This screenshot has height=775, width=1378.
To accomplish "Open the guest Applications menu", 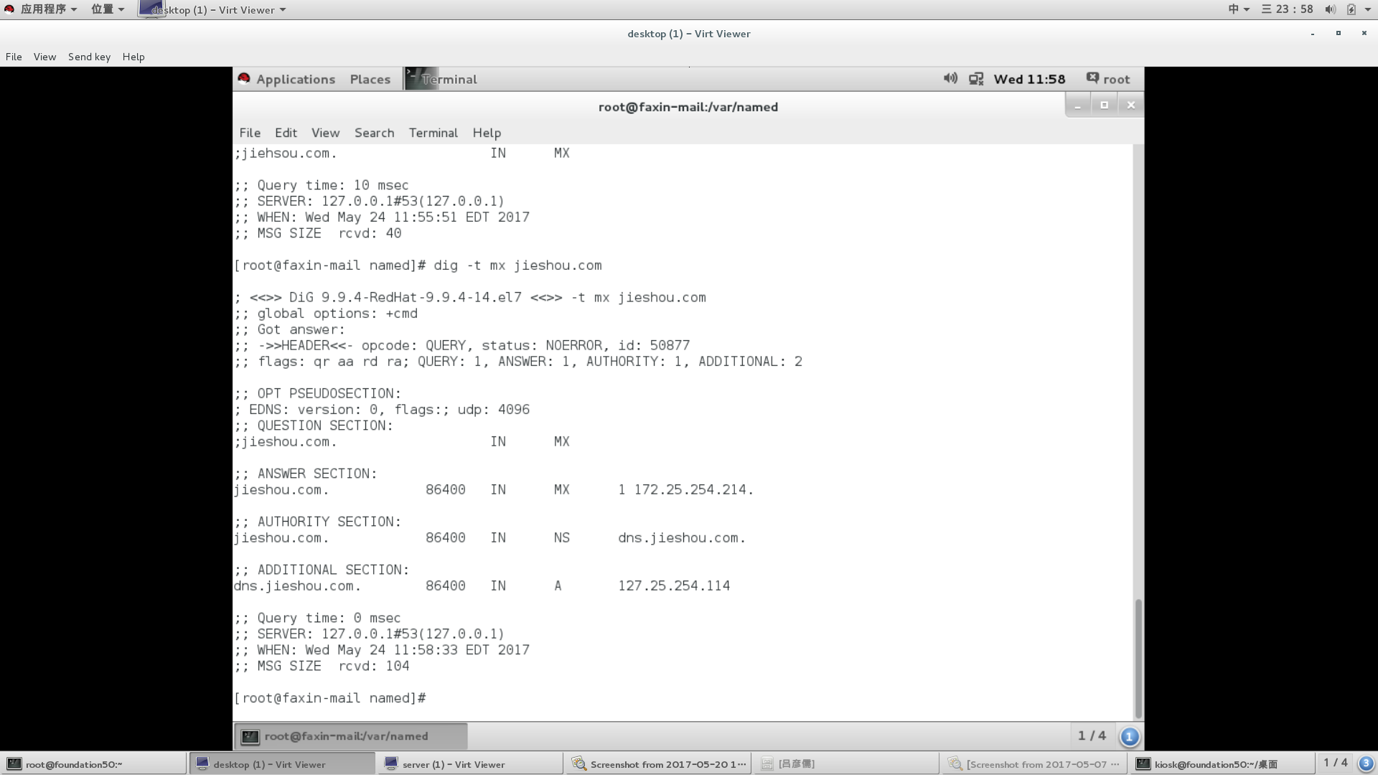I will (x=295, y=79).
